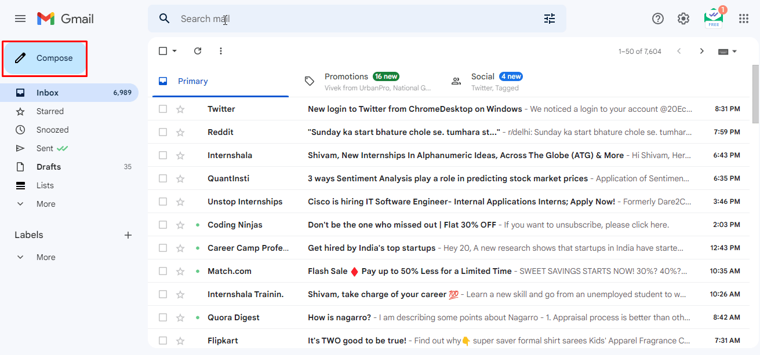
Task: Click the main menu hamburger icon
Action: tap(20, 18)
